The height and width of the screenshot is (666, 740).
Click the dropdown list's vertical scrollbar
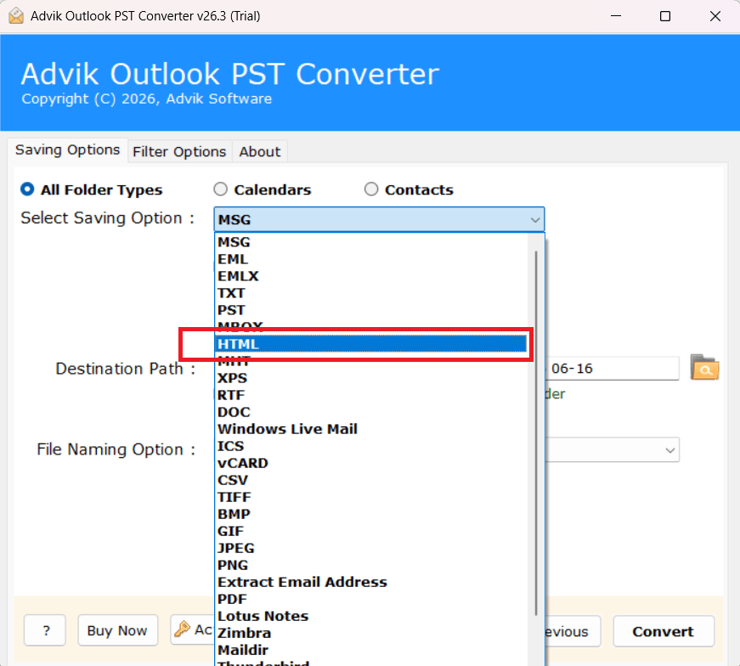pyautogui.click(x=536, y=433)
